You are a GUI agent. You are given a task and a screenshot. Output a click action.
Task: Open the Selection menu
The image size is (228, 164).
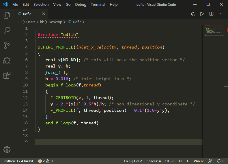[x=41, y=5]
